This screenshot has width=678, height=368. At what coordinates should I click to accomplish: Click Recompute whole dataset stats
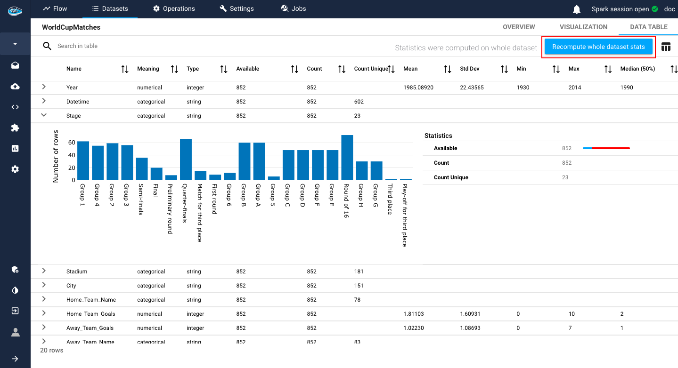pos(598,47)
